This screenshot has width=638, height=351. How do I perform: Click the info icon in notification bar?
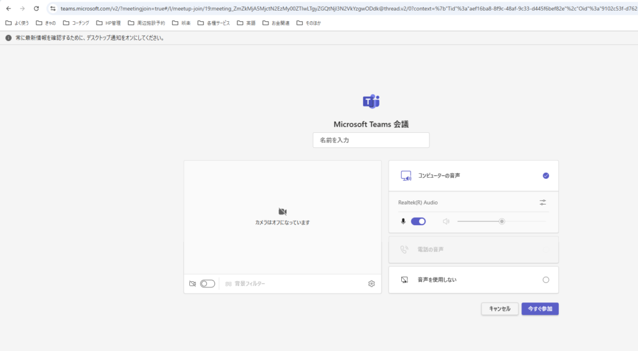pyautogui.click(x=8, y=38)
